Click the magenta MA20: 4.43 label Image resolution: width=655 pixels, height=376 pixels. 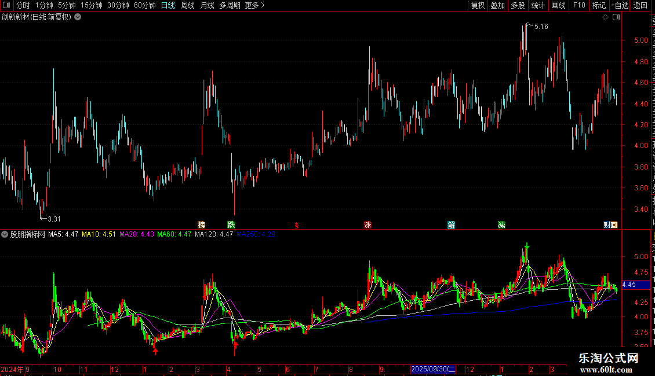(137, 234)
